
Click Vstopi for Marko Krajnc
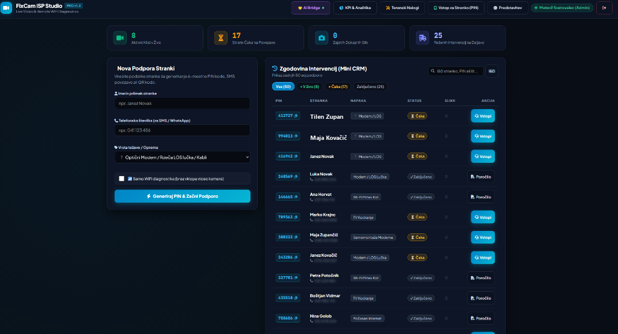pyautogui.click(x=483, y=217)
